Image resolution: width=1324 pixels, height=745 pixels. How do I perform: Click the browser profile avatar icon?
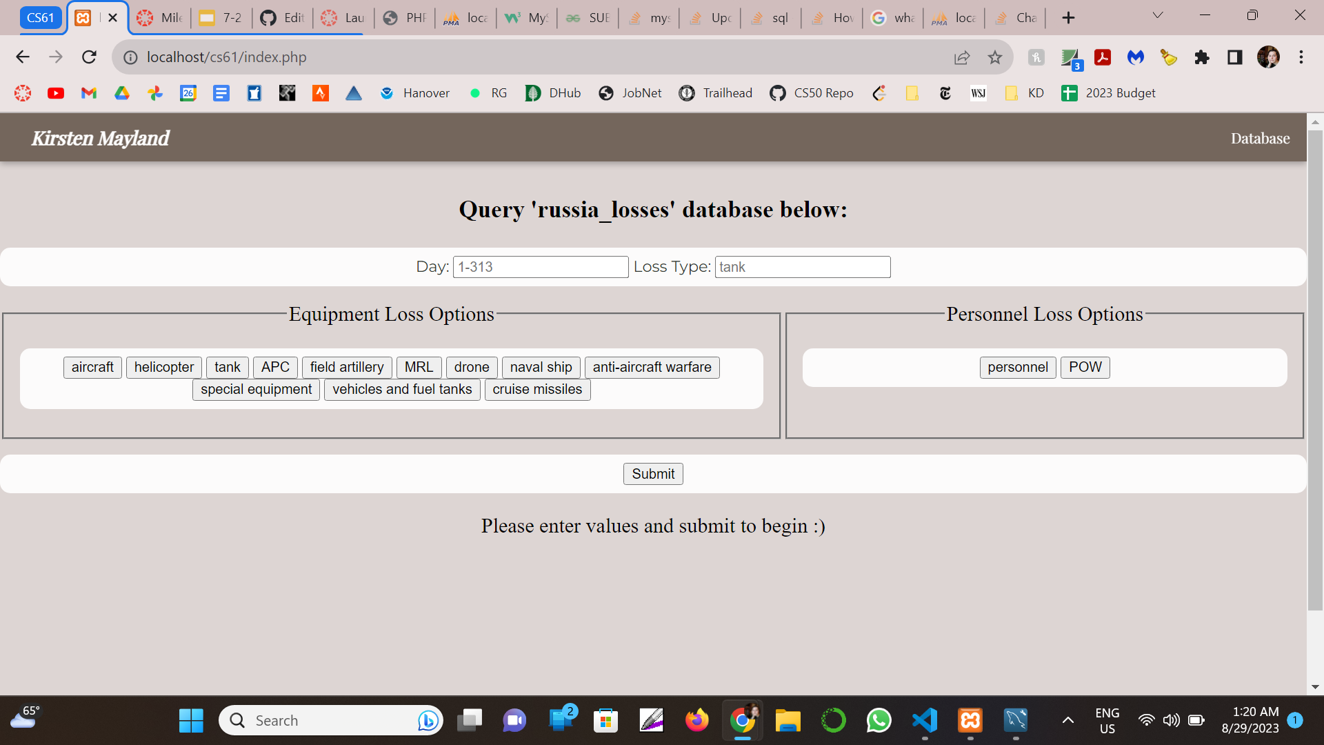click(x=1269, y=57)
